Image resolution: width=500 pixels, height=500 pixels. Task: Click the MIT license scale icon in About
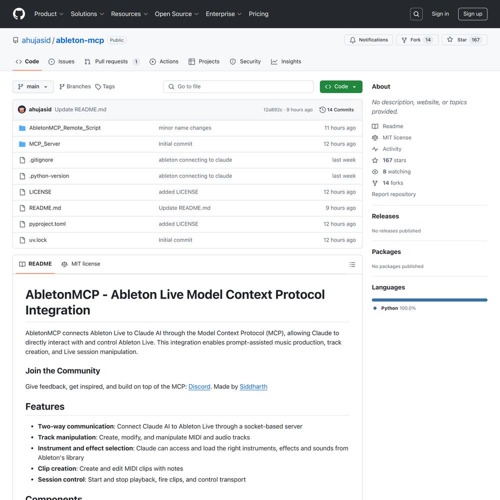click(375, 138)
